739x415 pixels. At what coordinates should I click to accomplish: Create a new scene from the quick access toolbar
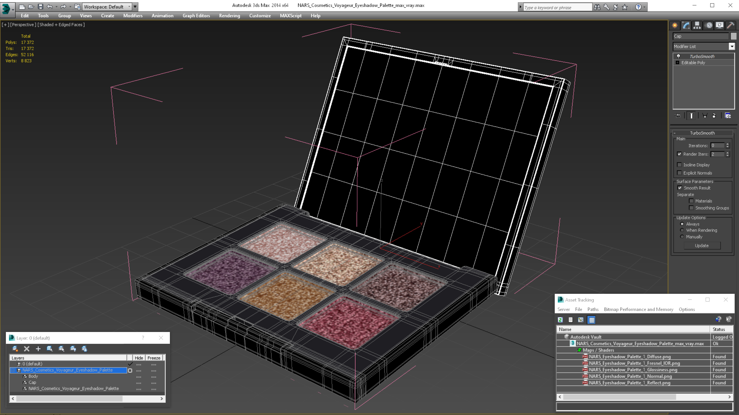click(22, 7)
